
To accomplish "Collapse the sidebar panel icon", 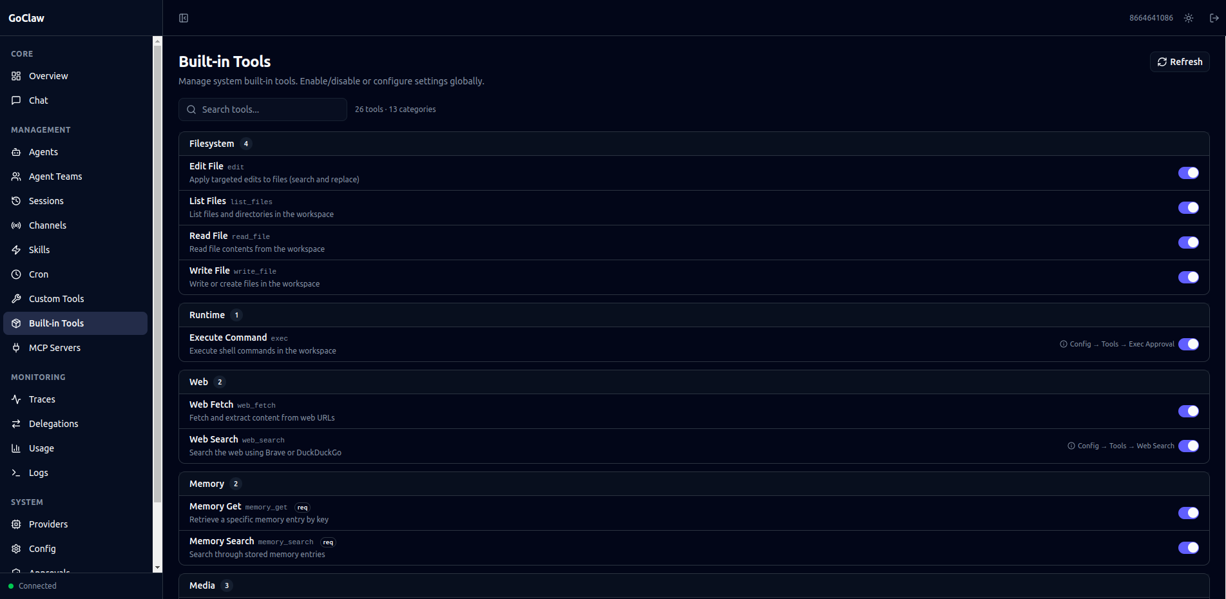I will (x=184, y=18).
